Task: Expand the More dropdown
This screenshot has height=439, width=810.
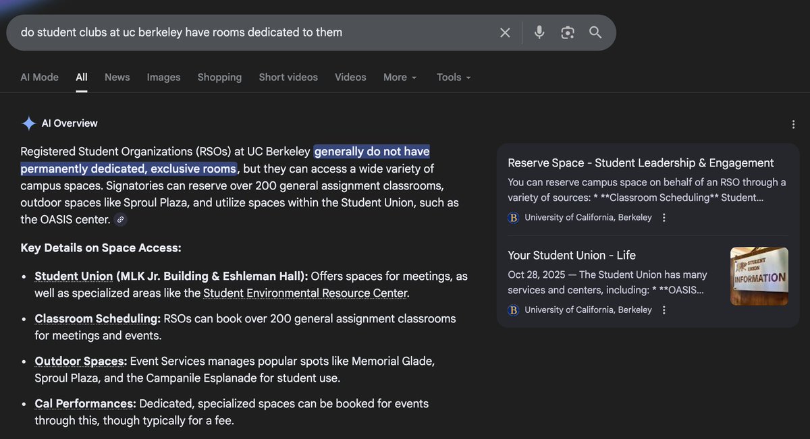Action: click(x=400, y=78)
